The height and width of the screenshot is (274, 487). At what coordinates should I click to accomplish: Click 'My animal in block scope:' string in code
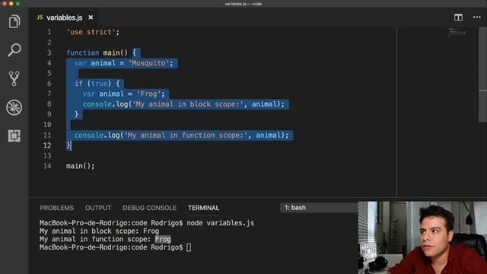188,104
